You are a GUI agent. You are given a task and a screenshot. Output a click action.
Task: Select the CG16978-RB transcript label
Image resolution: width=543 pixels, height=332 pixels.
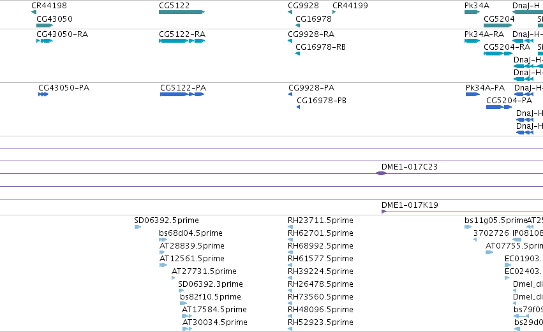point(320,47)
